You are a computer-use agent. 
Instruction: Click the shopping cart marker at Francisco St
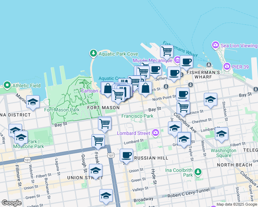tap(183, 109)
